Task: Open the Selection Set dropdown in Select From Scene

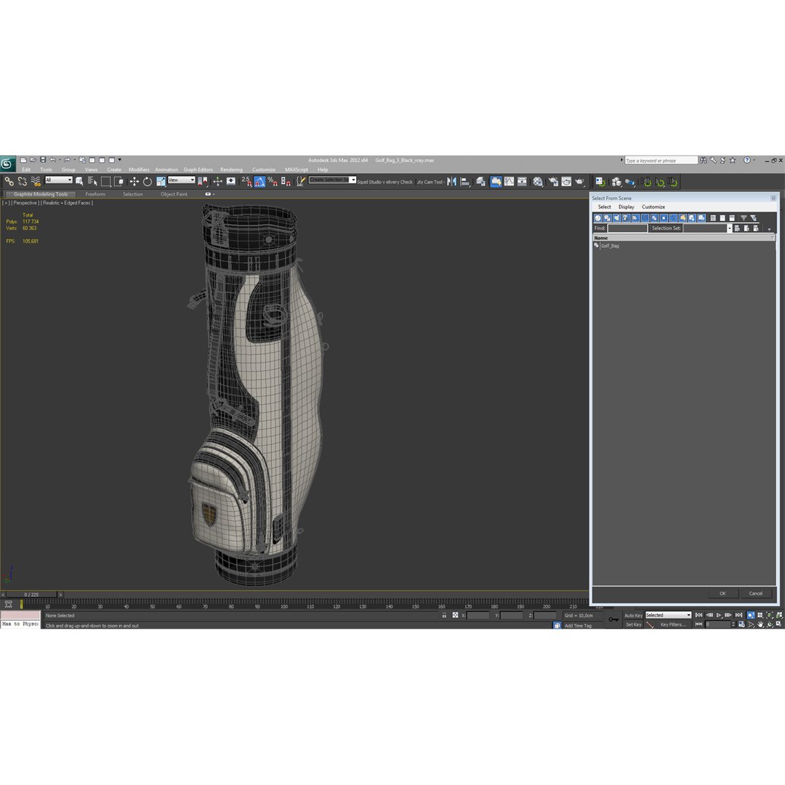Action: coord(729,228)
